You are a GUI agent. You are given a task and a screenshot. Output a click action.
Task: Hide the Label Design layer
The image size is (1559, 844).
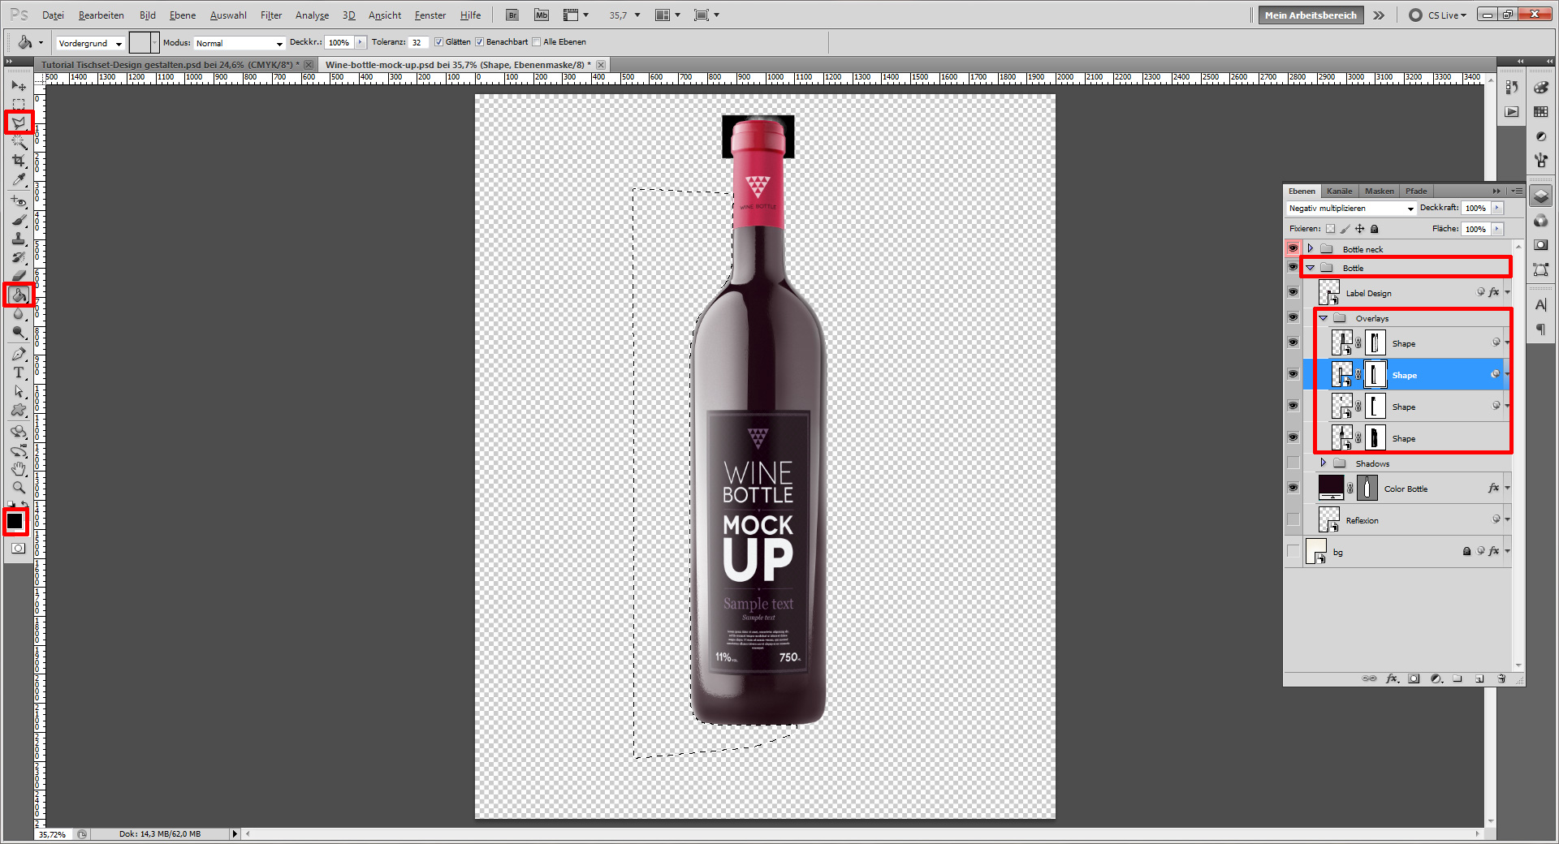point(1293,292)
